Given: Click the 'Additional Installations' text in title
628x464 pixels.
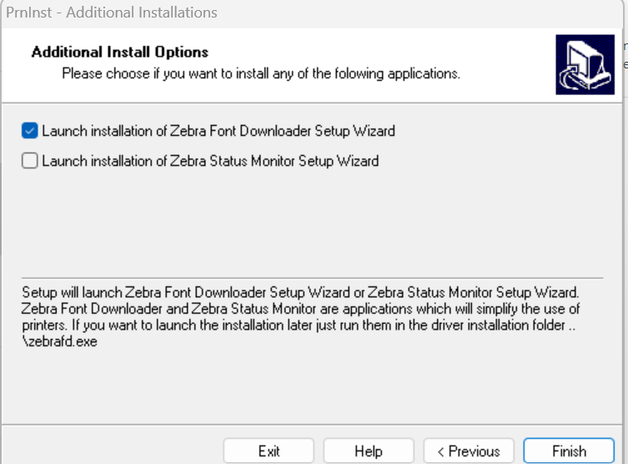Looking at the screenshot, I should 153,13.
